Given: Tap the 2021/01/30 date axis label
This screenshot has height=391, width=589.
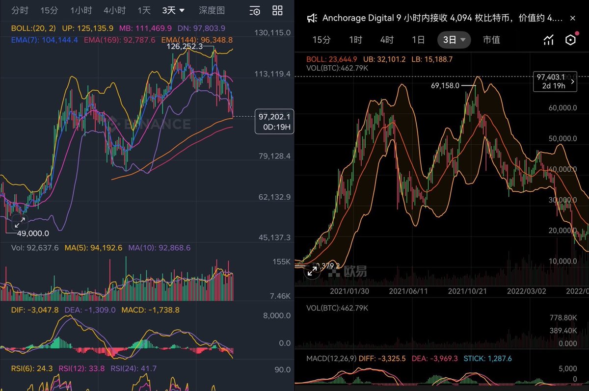Looking at the screenshot, I should pyautogui.click(x=349, y=291).
